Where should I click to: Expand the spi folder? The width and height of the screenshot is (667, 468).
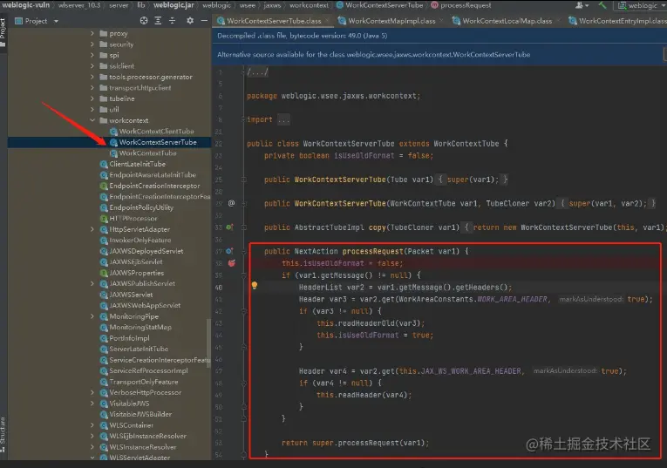click(x=92, y=55)
